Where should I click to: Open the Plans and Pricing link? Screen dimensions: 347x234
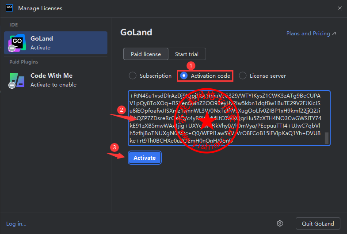click(311, 34)
